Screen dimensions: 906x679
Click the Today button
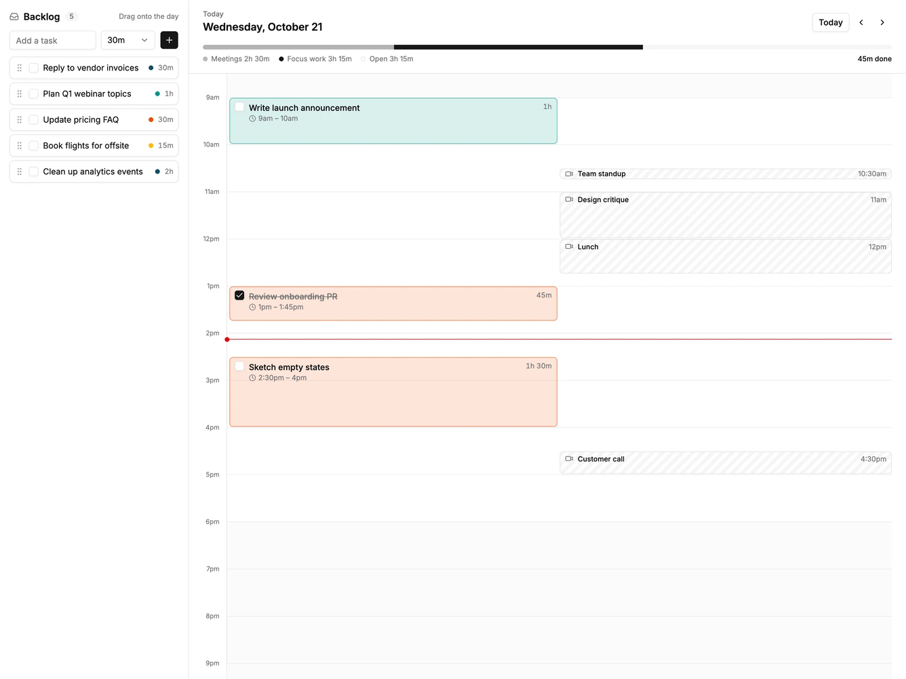pos(831,22)
